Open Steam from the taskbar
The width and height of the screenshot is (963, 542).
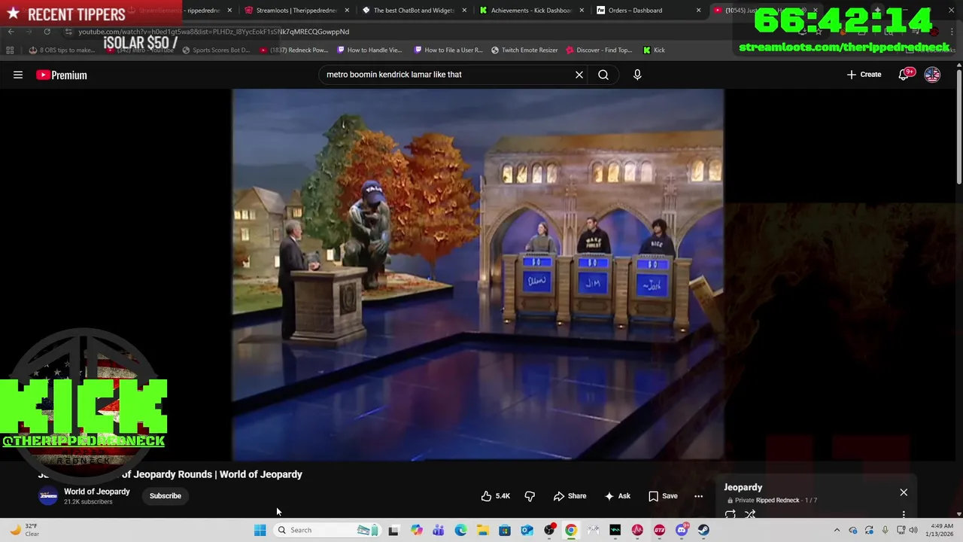pos(703,530)
